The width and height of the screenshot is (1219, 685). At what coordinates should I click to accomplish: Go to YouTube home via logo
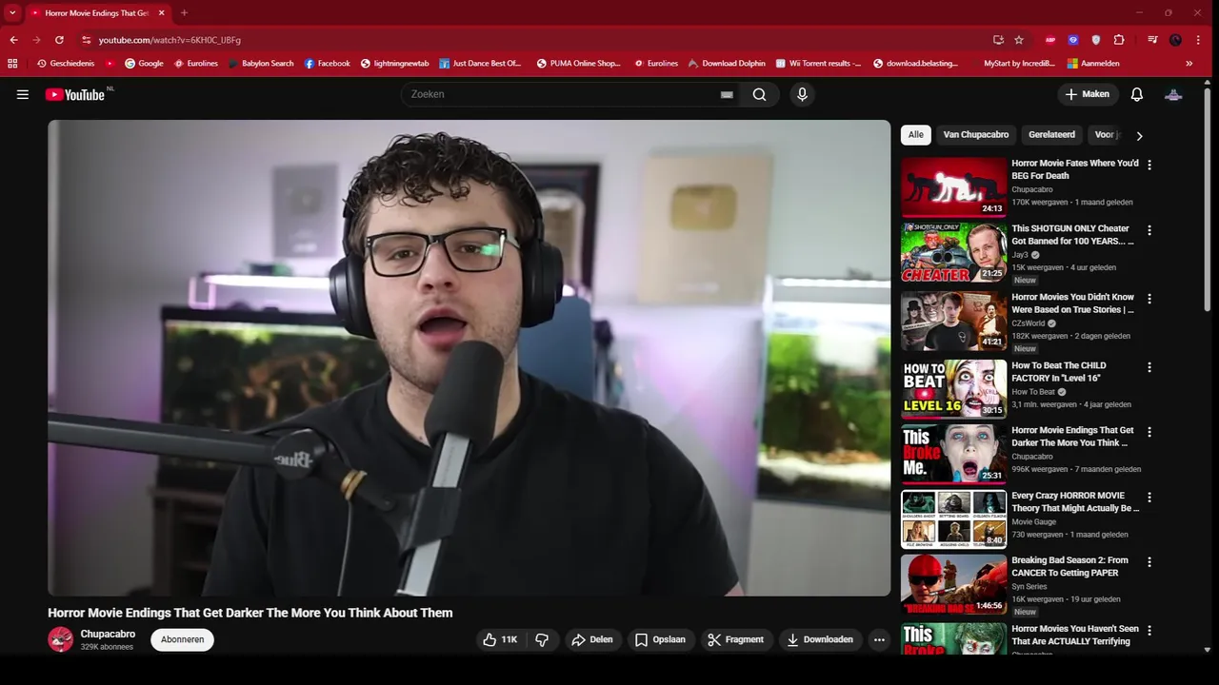tap(74, 94)
